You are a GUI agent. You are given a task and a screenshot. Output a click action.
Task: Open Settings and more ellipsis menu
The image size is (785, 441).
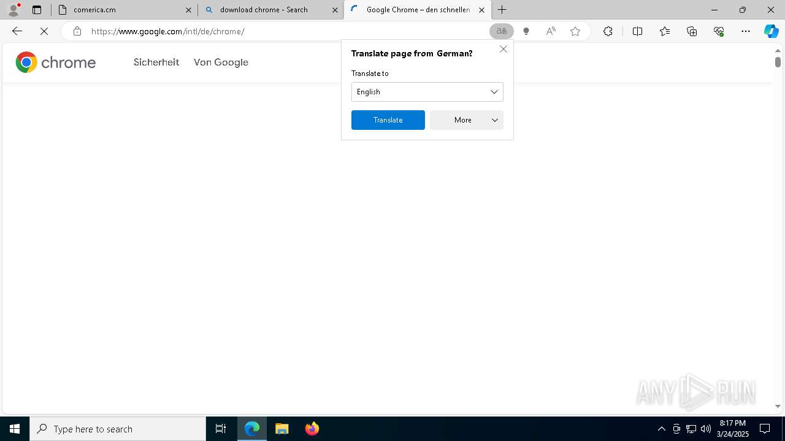(x=746, y=31)
